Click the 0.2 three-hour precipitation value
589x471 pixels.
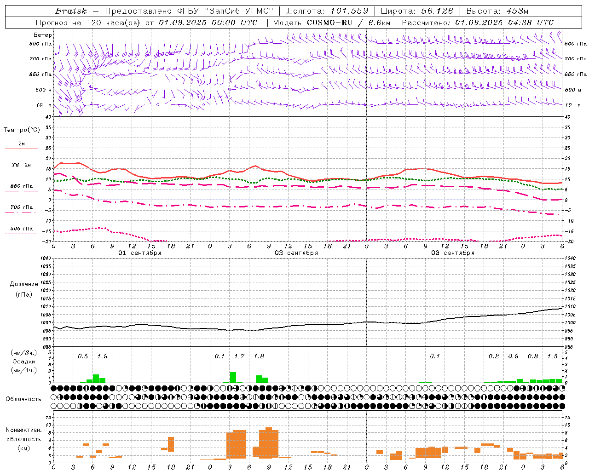(x=494, y=356)
